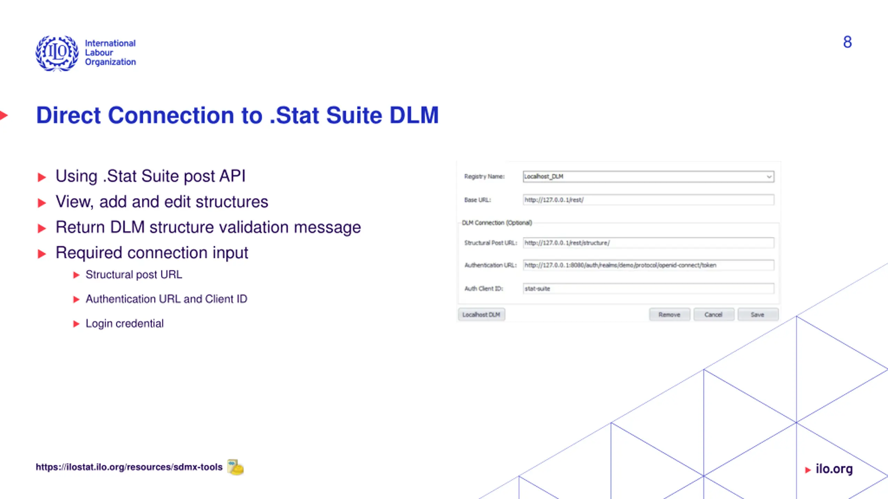Click the 'Registry Name:' label
Screen dimensions: 888x499
[484, 176]
